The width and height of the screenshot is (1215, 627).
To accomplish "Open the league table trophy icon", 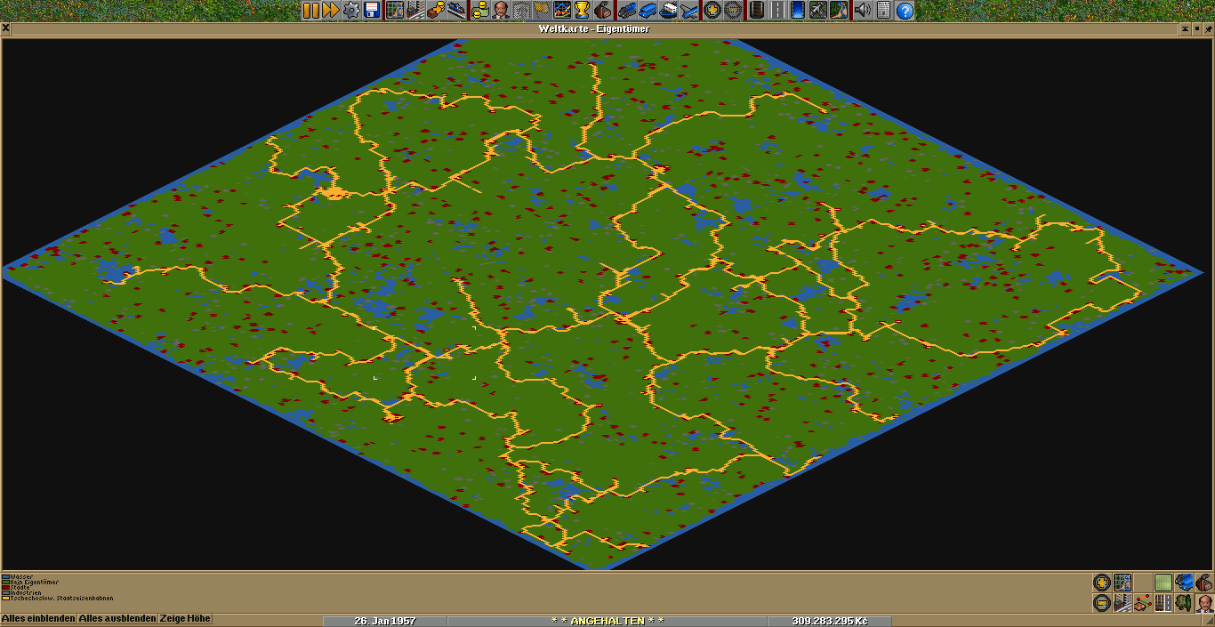I will 582,11.
